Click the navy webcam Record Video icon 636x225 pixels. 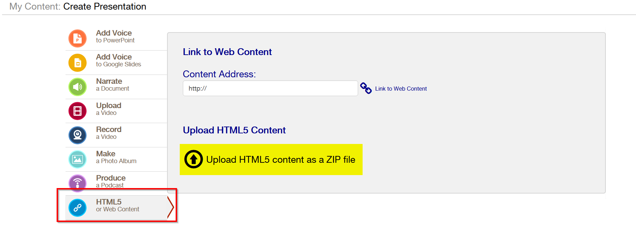pyautogui.click(x=78, y=135)
